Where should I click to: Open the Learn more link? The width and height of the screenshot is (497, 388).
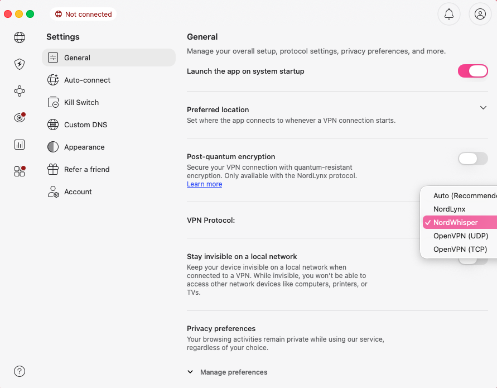[x=205, y=184]
